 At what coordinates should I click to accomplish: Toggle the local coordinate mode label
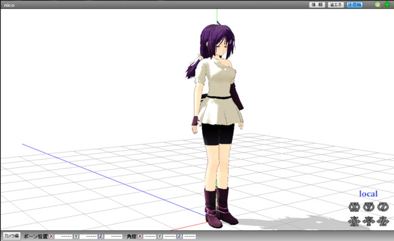point(368,194)
